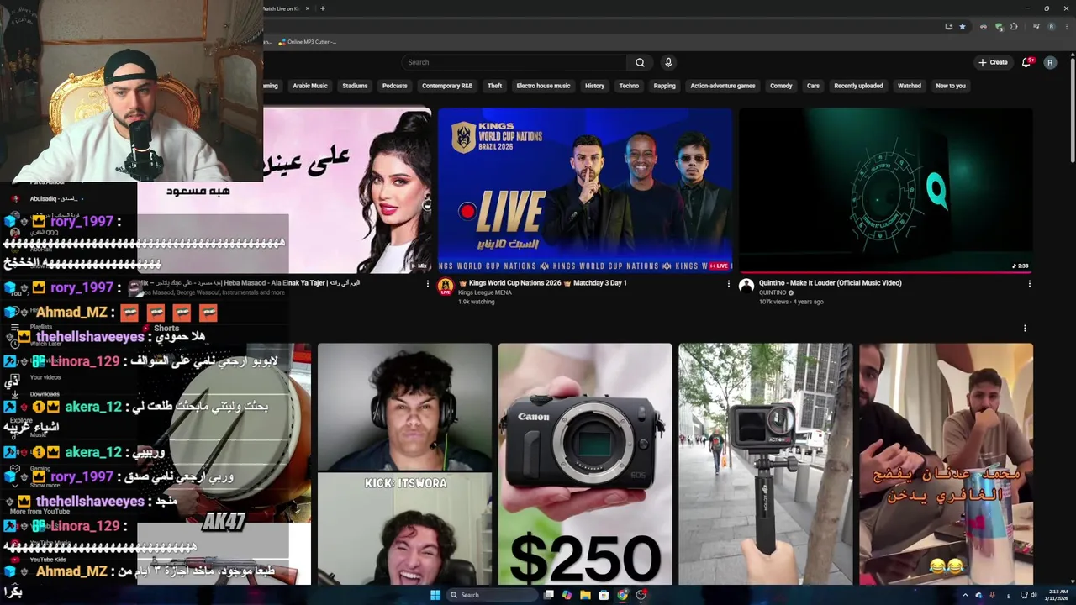This screenshot has width=1076, height=605.
Task: Start voice search with the microphone icon
Action: coord(668,62)
